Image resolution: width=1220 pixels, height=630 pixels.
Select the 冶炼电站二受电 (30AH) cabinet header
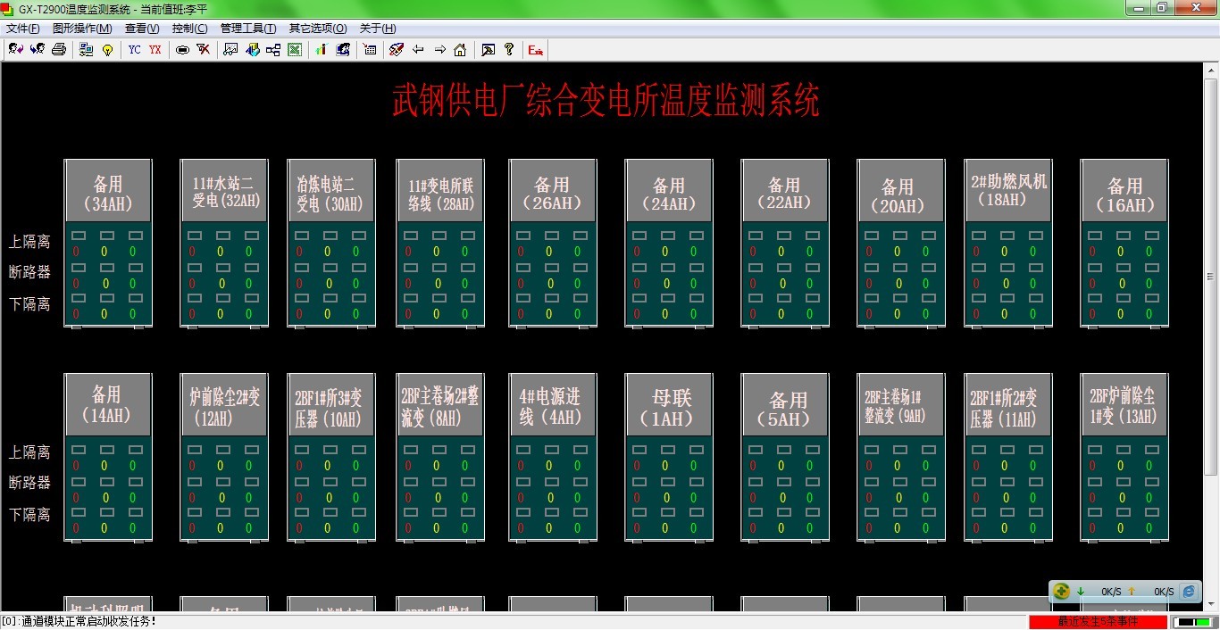click(331, 191)
